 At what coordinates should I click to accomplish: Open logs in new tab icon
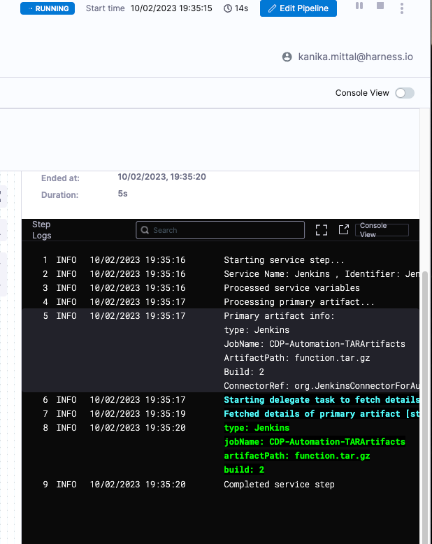tap(344, 229)
